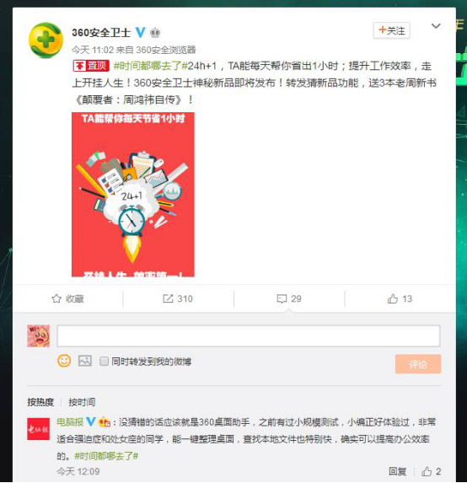Click the insert picture icon
This screenshot has width=467, height=483.
tap(84, 361)
